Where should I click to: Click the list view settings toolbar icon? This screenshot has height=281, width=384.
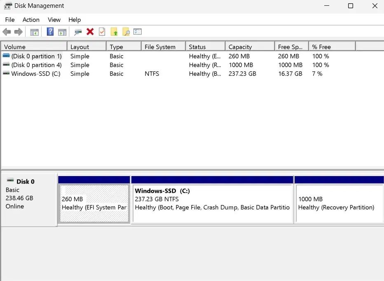pyautogui.click(x=138, y=32)
